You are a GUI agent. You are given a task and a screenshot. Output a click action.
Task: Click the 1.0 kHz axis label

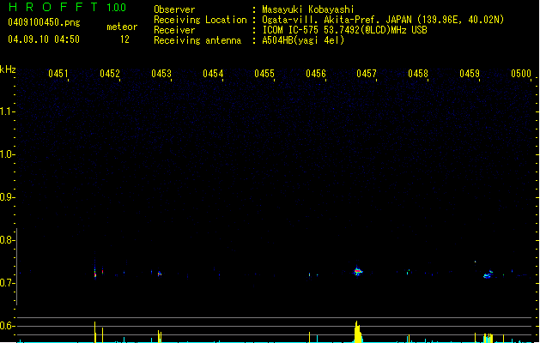[x=6, y=154]
